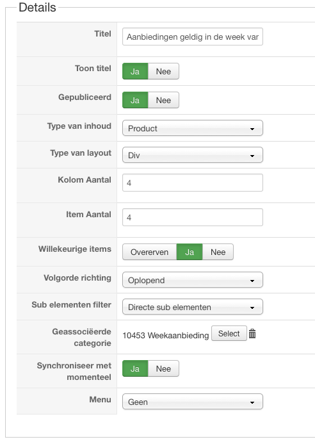
Task: Set Willekeurige items to Nee
Action: 218,252
